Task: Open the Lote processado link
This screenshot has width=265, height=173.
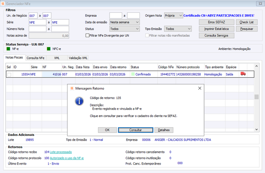Action: point(61,152)
